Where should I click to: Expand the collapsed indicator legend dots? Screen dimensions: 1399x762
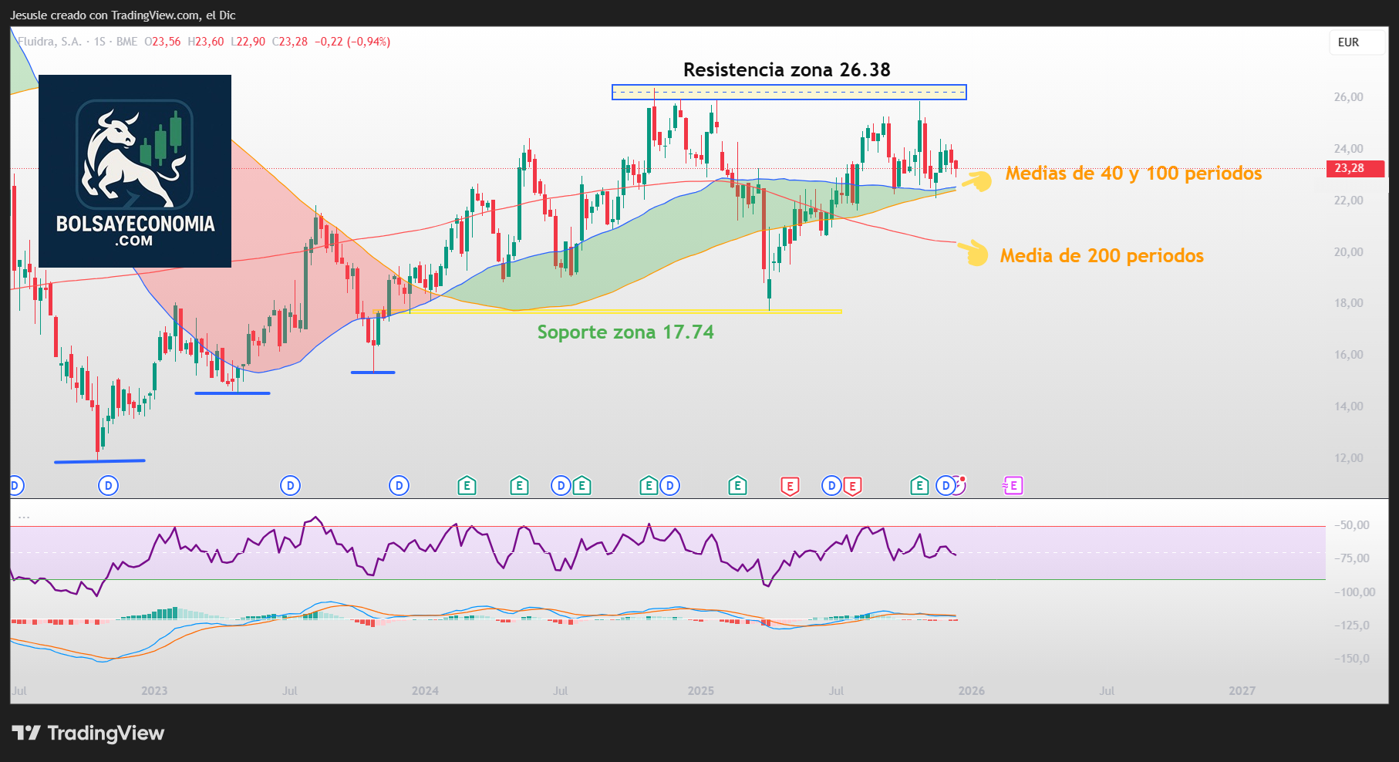(24, 517)
